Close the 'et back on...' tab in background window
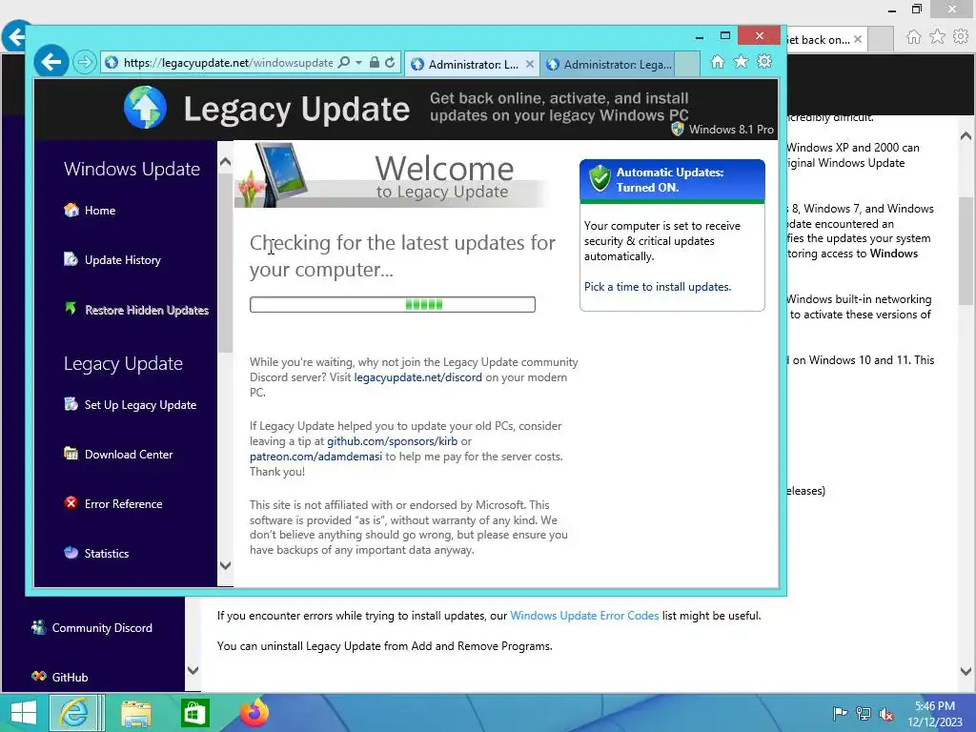This screenshot has width=976, height=732. tap(858, 39)
